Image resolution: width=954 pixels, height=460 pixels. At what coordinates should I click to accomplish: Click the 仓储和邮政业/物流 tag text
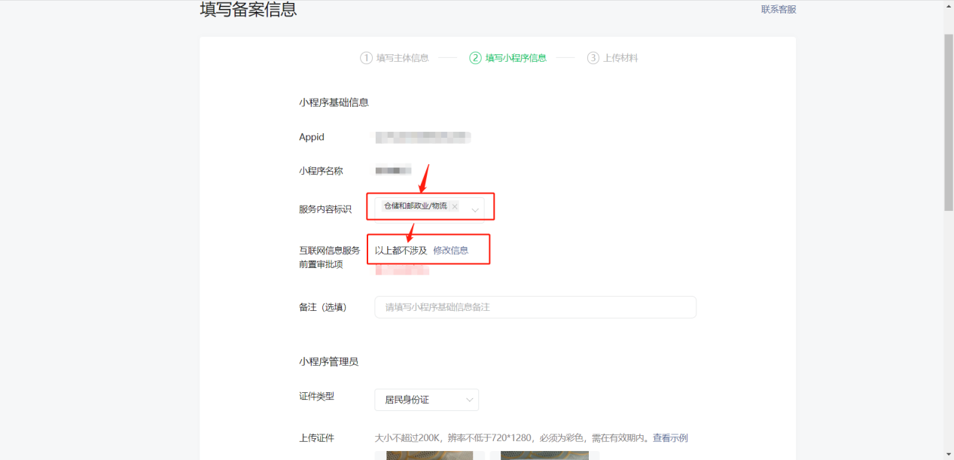point(416,206)
